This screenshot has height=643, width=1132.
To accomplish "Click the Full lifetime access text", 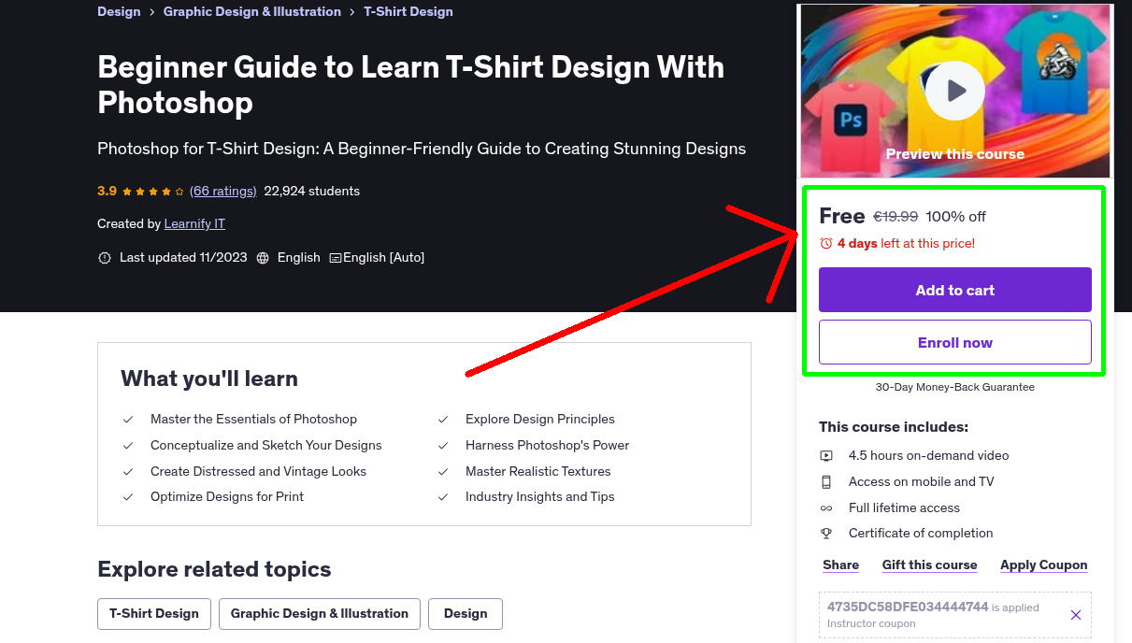I will (904, 508).
